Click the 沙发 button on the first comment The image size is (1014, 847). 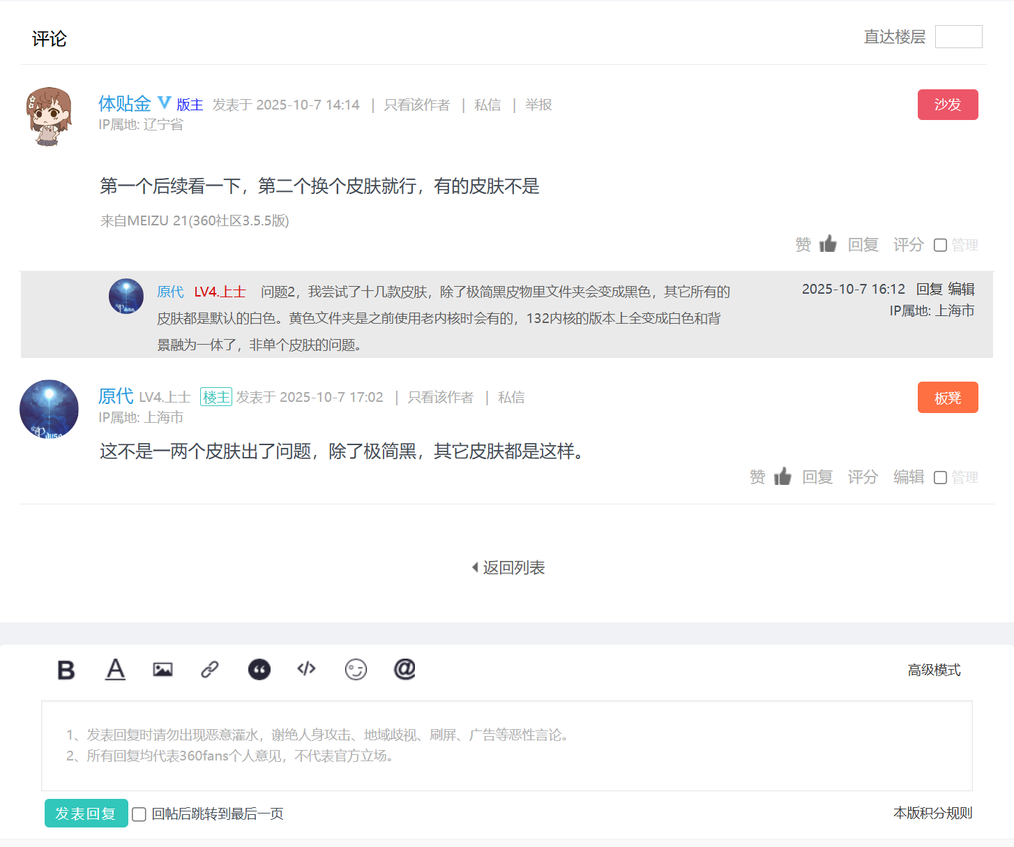(x=948, y=104)
